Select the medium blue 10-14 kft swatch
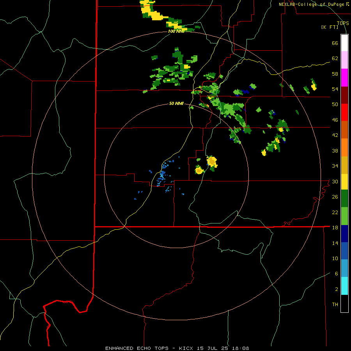 point(344,251)
